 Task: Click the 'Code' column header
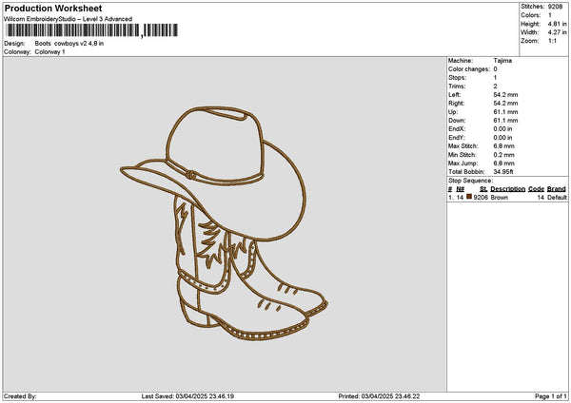point(536,189)
